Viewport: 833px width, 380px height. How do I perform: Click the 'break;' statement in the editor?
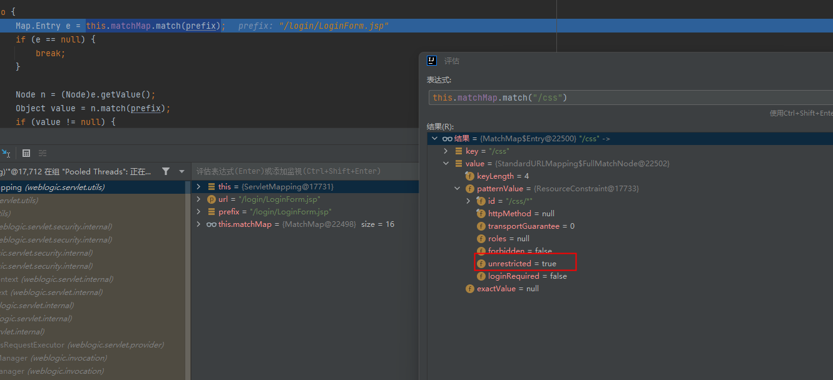pos(50,53)
